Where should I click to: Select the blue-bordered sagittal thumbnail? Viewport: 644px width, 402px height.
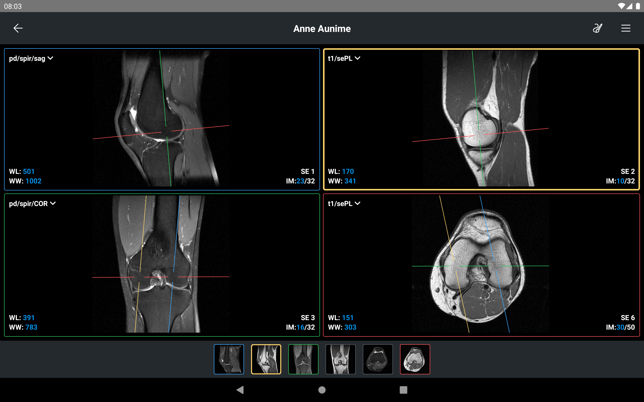tap(229, 359)
